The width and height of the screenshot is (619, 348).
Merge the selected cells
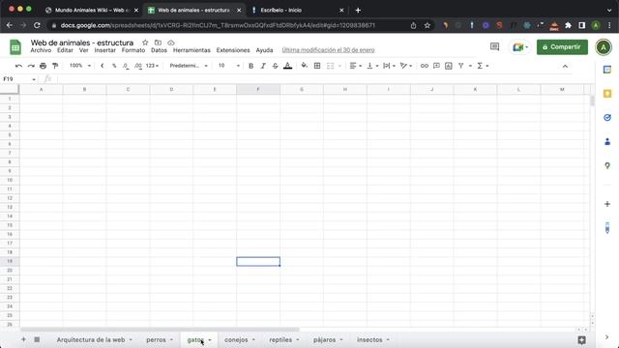pyautogui.click(x=331, y=66)
